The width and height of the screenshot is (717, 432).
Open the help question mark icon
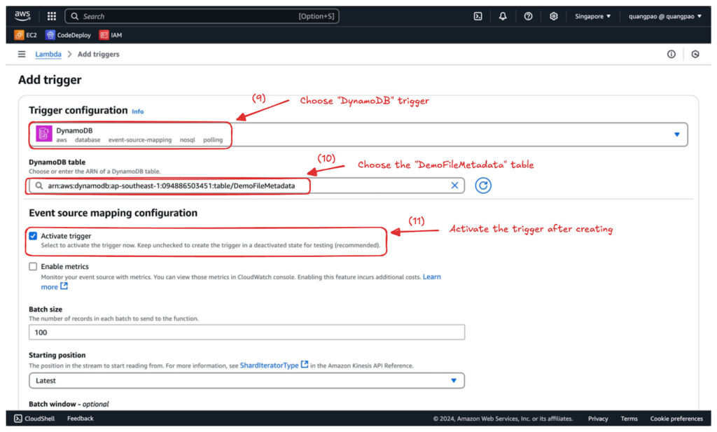click(x=528, y=16)
